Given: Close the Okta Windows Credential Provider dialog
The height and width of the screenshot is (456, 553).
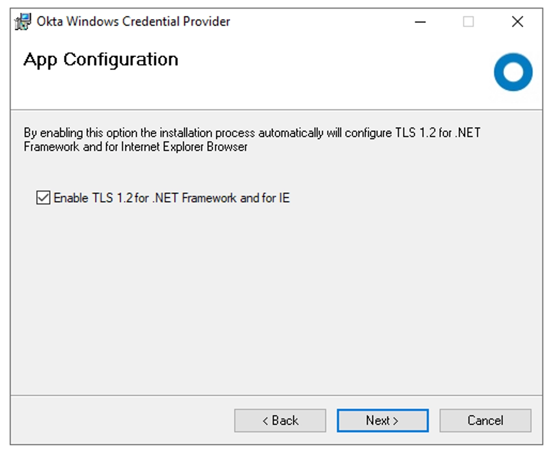Looking at the screenshot, I should [x=517, y=22].
